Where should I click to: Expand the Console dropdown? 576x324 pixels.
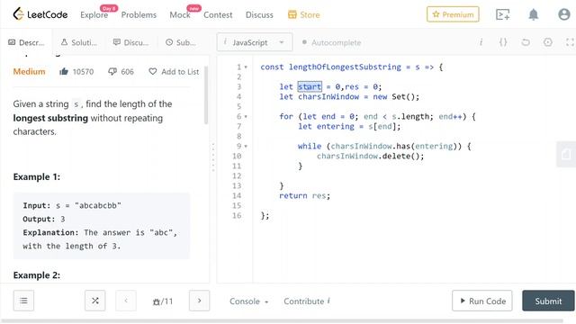click(248, 301)
